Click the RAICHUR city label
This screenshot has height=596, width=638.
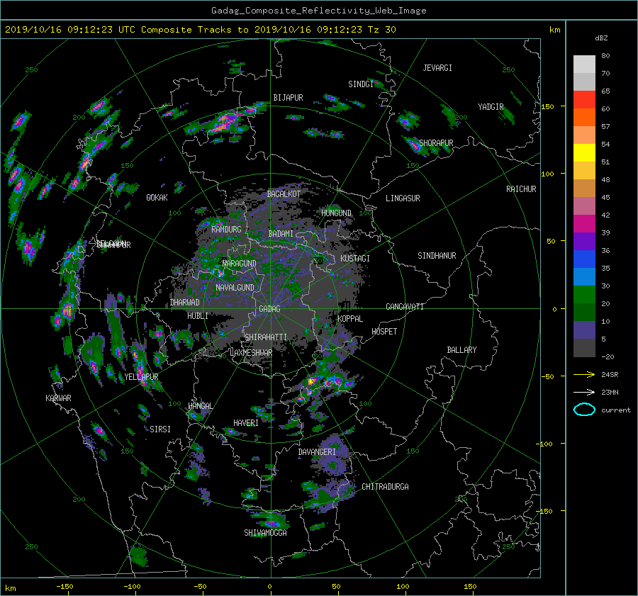click(x=521, y=189)
